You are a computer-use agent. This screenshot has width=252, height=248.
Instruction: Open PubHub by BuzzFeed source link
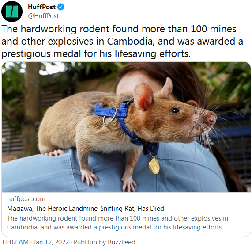pos(105,242)
